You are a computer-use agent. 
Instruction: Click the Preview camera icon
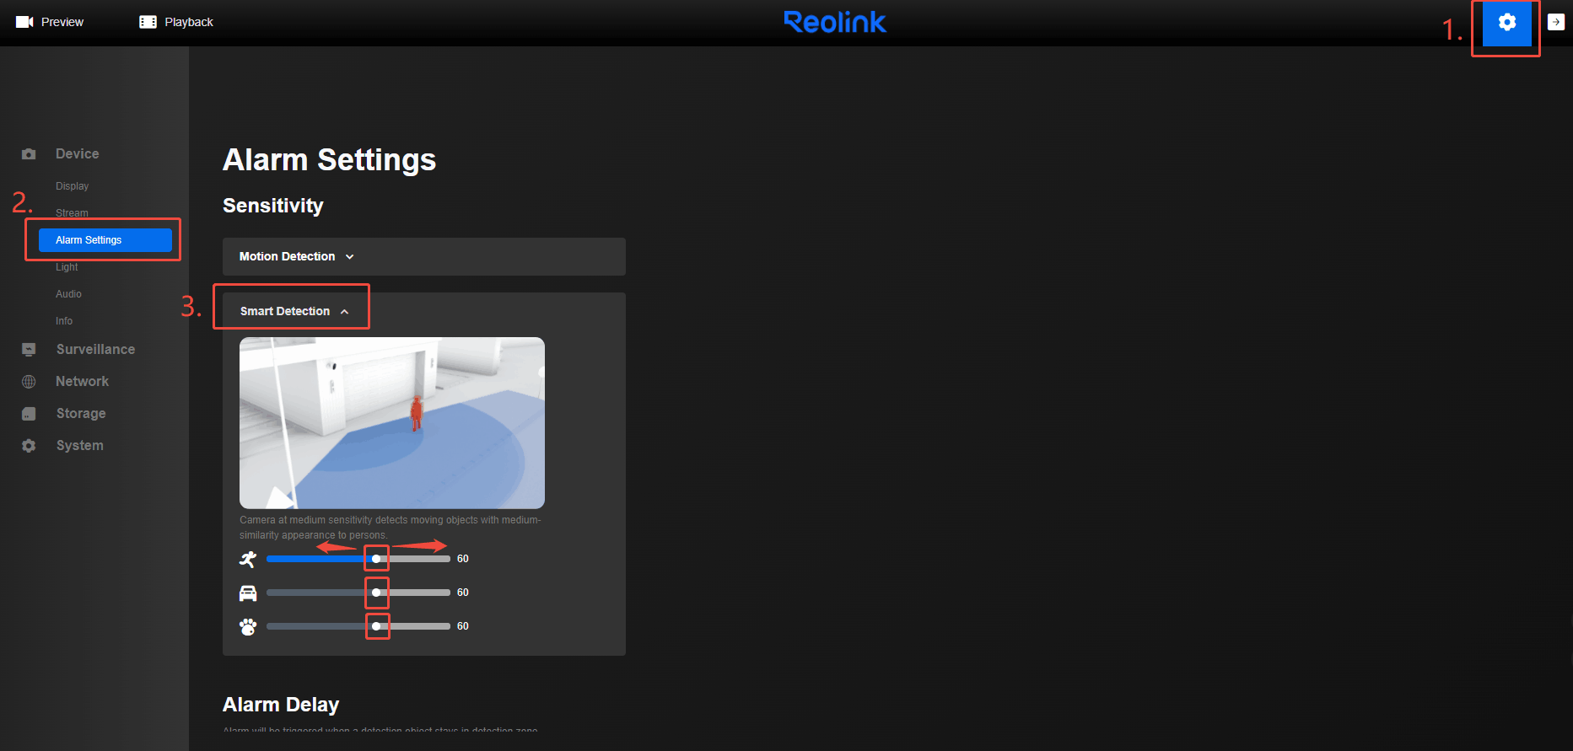pos(24,22)
